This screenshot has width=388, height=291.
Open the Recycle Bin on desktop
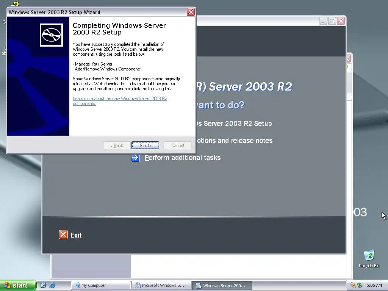369,259
